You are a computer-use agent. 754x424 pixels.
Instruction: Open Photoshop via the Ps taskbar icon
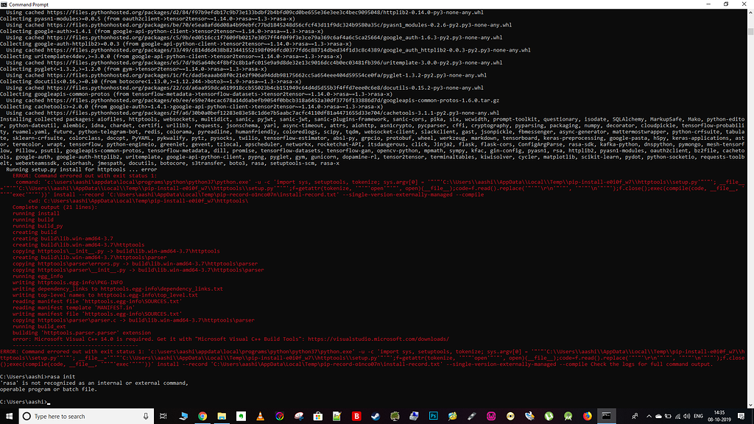(x=432, y=416)
